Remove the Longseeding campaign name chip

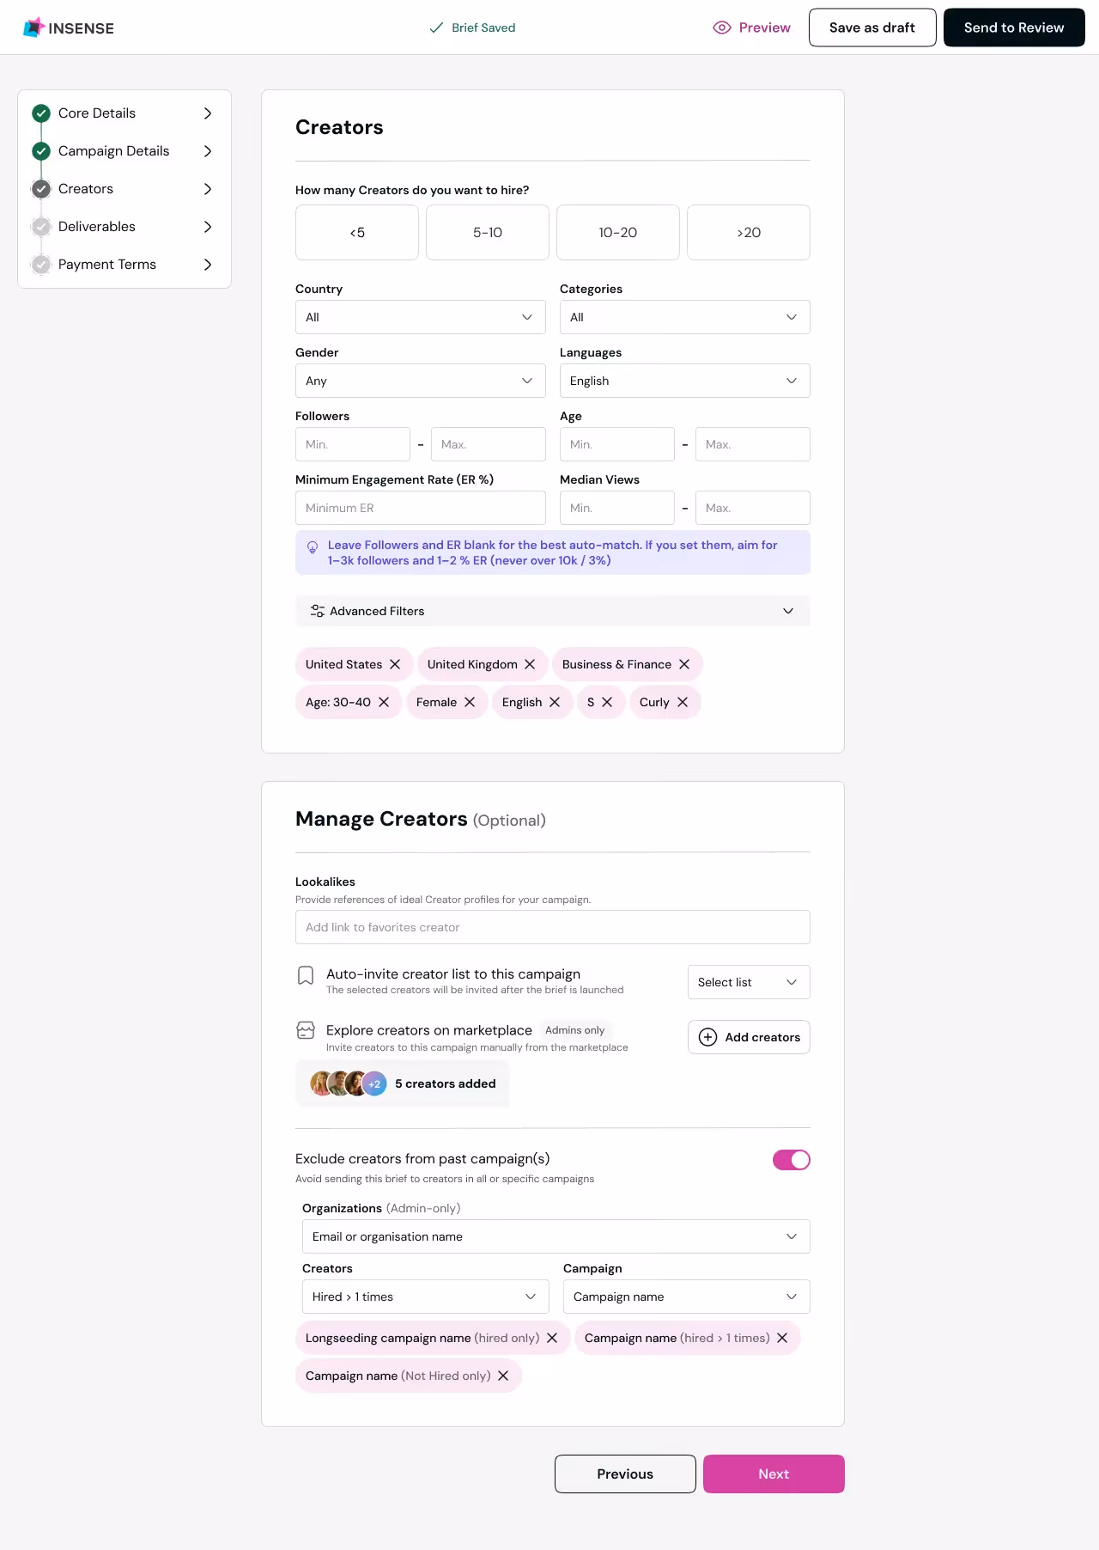coord(552,1338)
